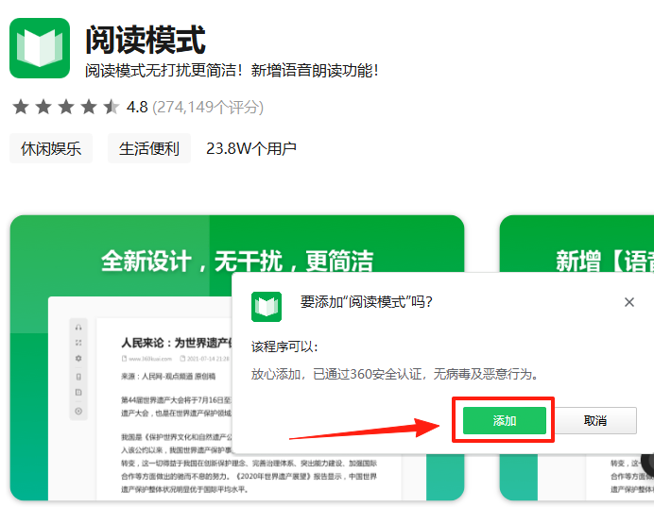Image resolution: width=654 pixels, height=507 pixels.
Task: Click the description text 阅读模式无打扰更简洁
Action: [232, 70]
